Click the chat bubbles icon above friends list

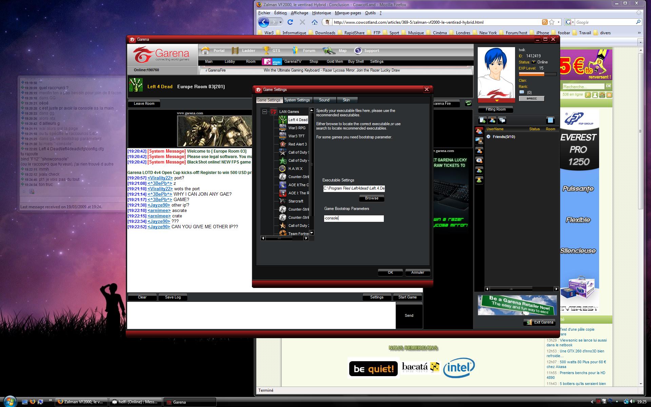click(x=502, y=120)
